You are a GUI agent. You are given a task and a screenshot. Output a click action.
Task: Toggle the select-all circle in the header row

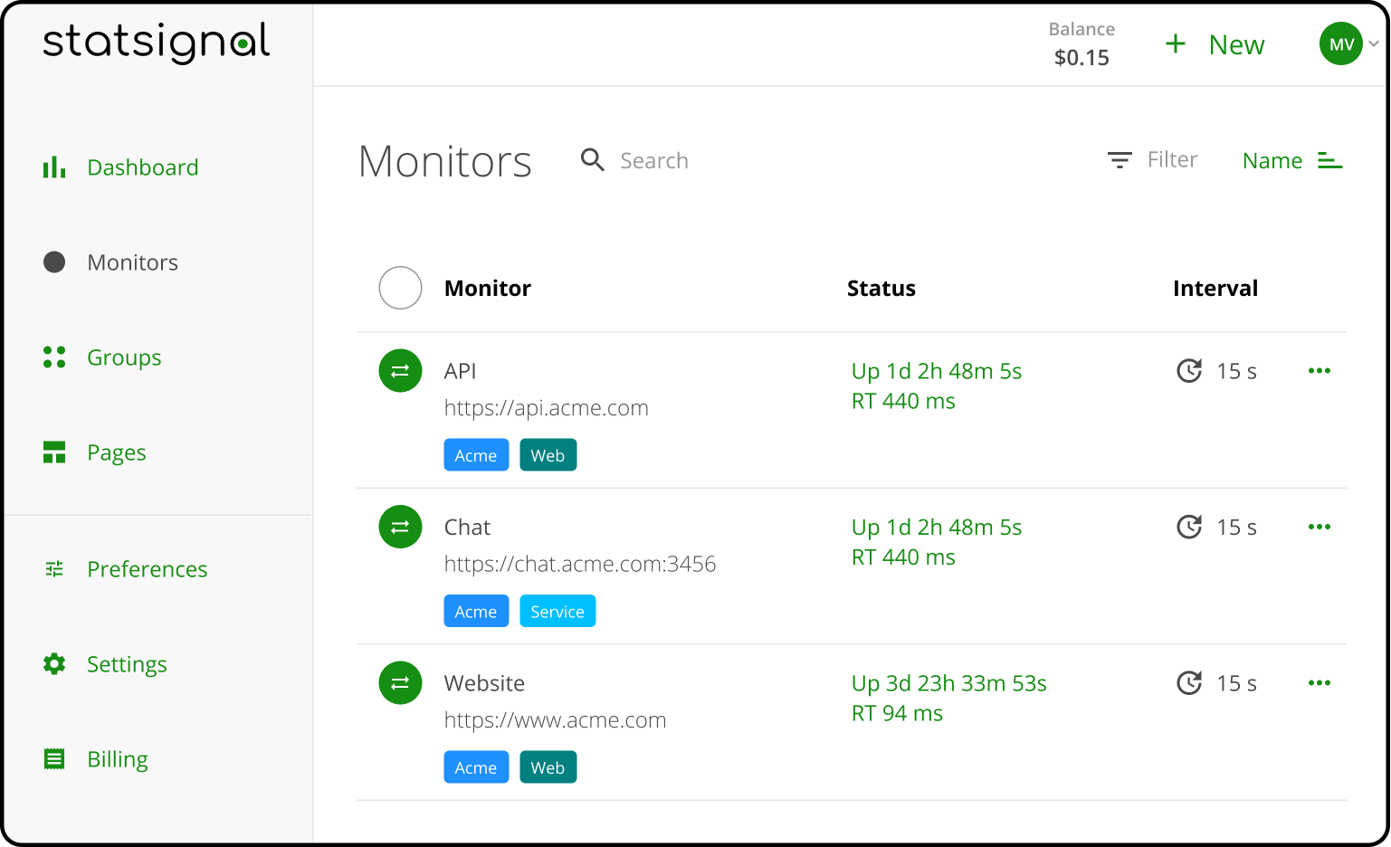400,288
